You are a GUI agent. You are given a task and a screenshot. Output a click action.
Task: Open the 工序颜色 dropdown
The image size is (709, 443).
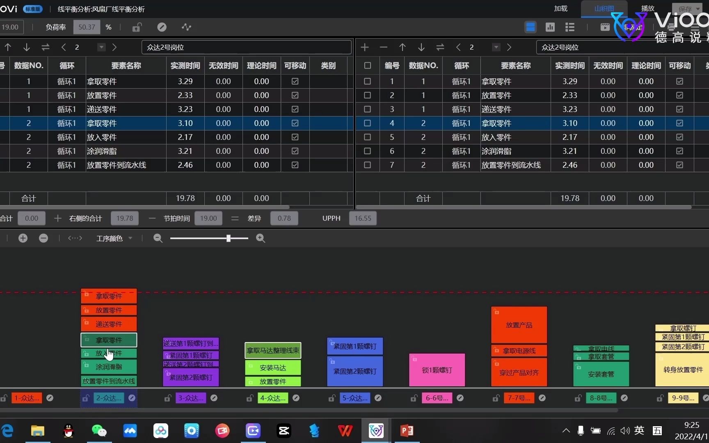pyautogui.click(x=114, y=238)
